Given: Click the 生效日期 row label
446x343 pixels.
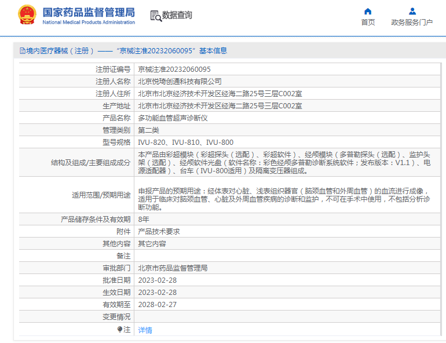Looking at the screenshot, I should pyautogui.click(x=116, y=293).
